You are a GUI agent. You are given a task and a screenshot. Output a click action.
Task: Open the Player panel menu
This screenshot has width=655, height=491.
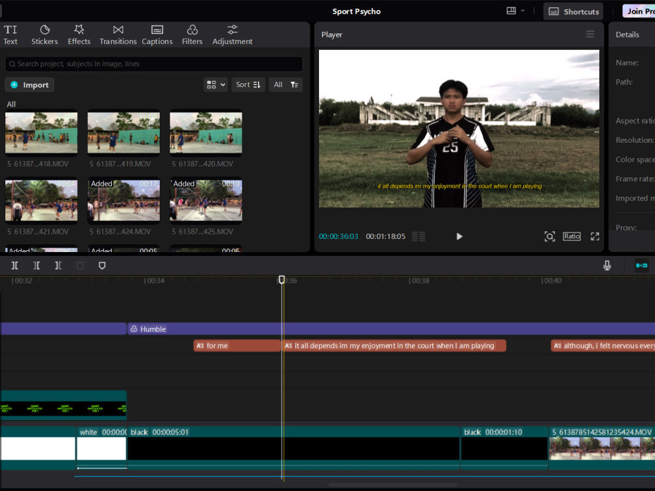(590, 34)
